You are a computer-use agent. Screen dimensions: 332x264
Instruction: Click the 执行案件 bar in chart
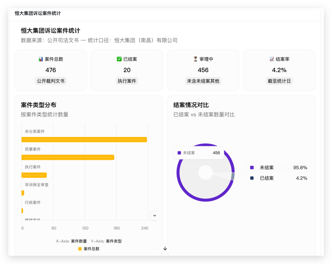[34, 175]
